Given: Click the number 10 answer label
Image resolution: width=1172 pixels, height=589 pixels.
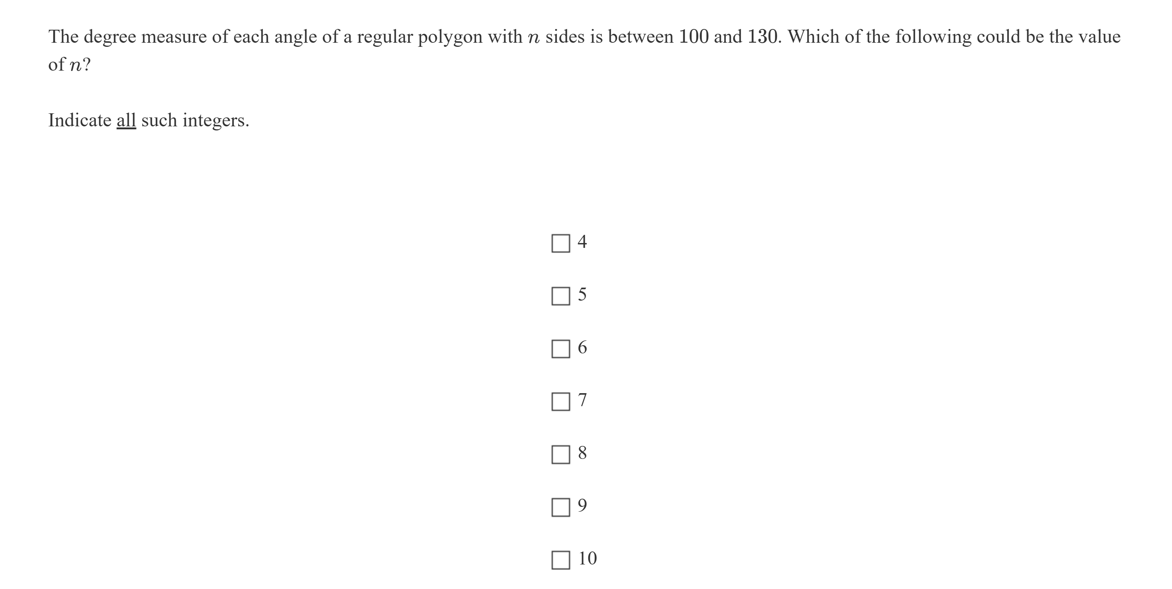Looking at the screenshot, I should 587,558.
